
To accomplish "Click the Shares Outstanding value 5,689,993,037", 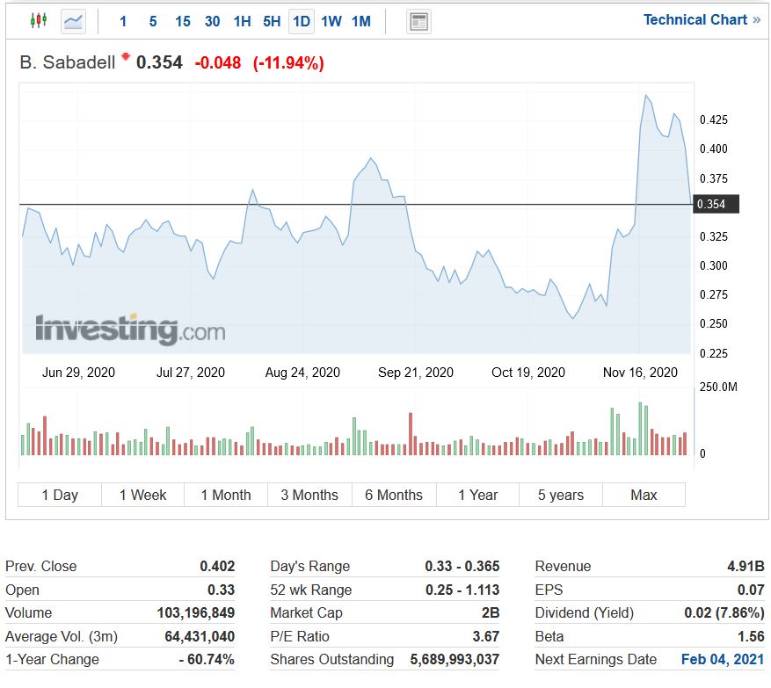I will tap(455, 659).
